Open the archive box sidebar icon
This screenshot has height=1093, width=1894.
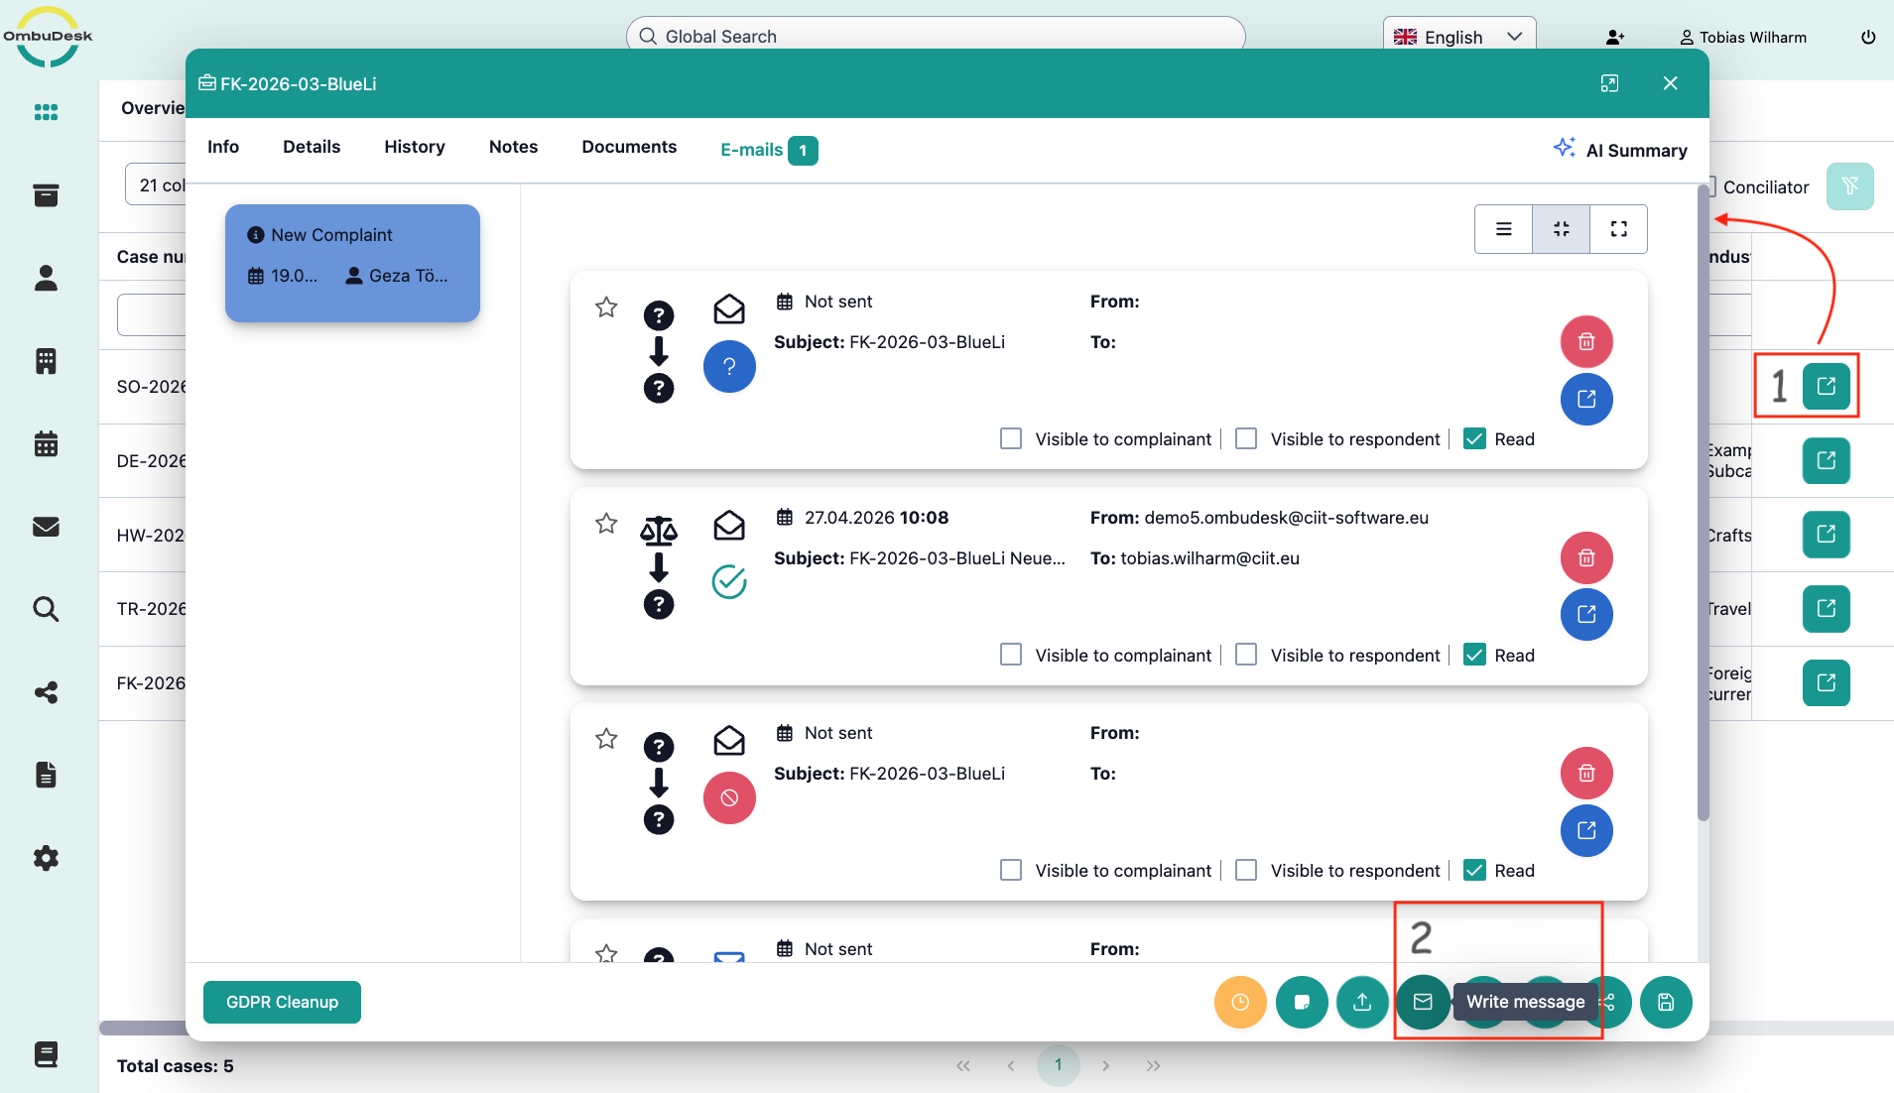click(x=46, y=195)
